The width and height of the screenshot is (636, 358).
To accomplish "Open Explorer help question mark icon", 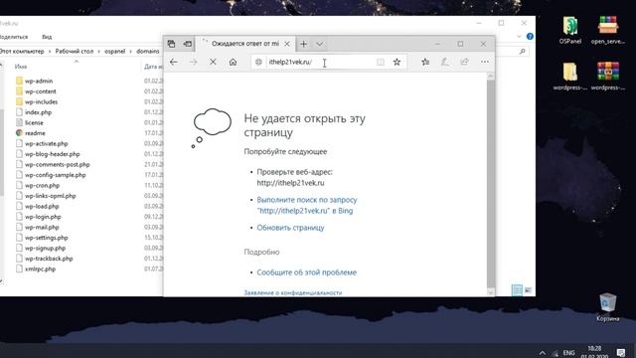I will (x=530, y=37).
